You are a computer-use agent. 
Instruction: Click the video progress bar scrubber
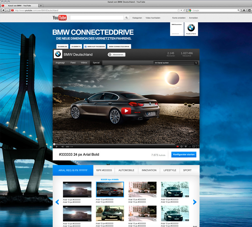[x=54, y=144]
